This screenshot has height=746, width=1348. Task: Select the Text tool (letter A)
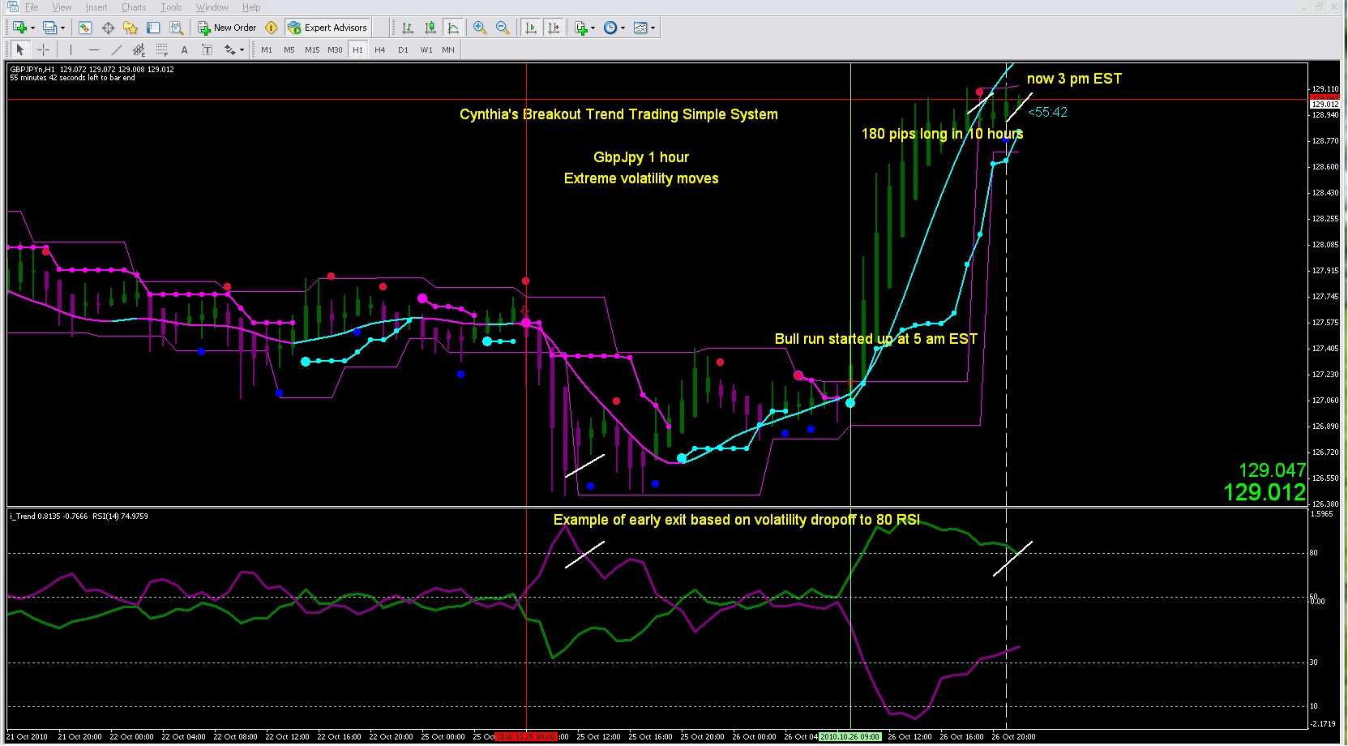point(184,49)
